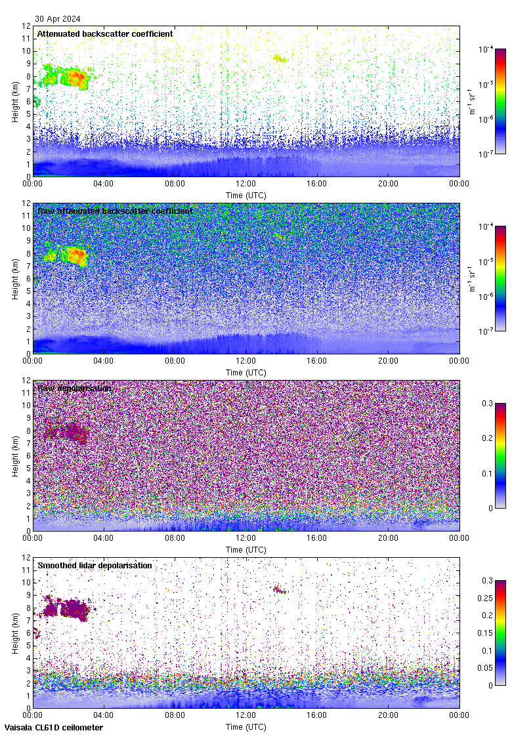
Task: Click the Raw attenuated backscatter coefficient title
Action: click(115, 211)
